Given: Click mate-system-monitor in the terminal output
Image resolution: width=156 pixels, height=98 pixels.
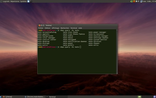Looking at the screenshot, I should [98, 40].
